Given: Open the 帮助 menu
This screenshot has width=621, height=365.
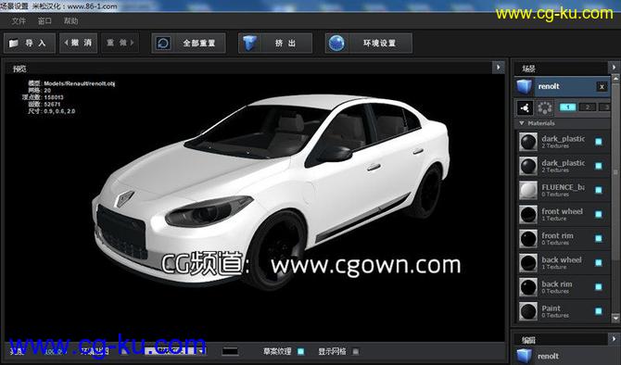Looking at the screenshot, I should tap(70, 21).
